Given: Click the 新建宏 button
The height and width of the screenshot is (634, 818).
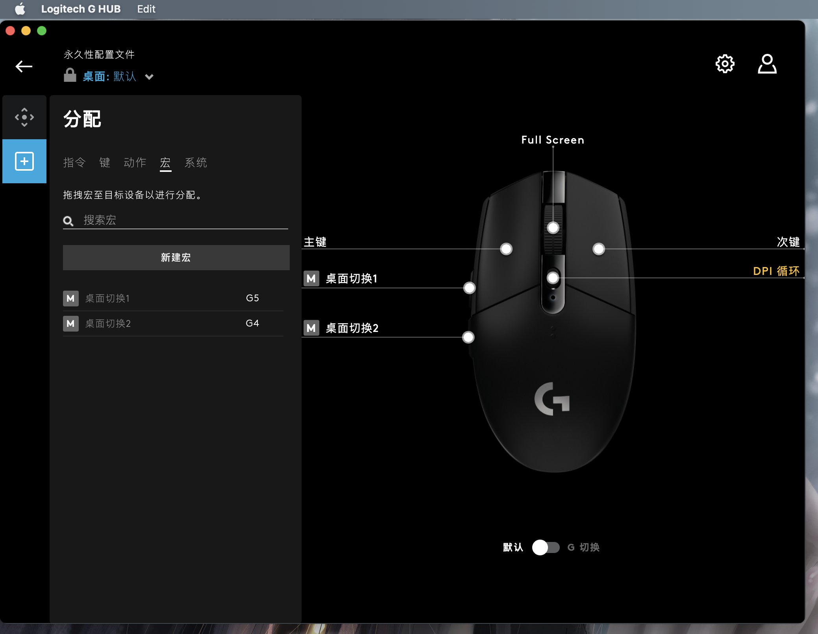Looking at the screenshot, I should [176, 258].
